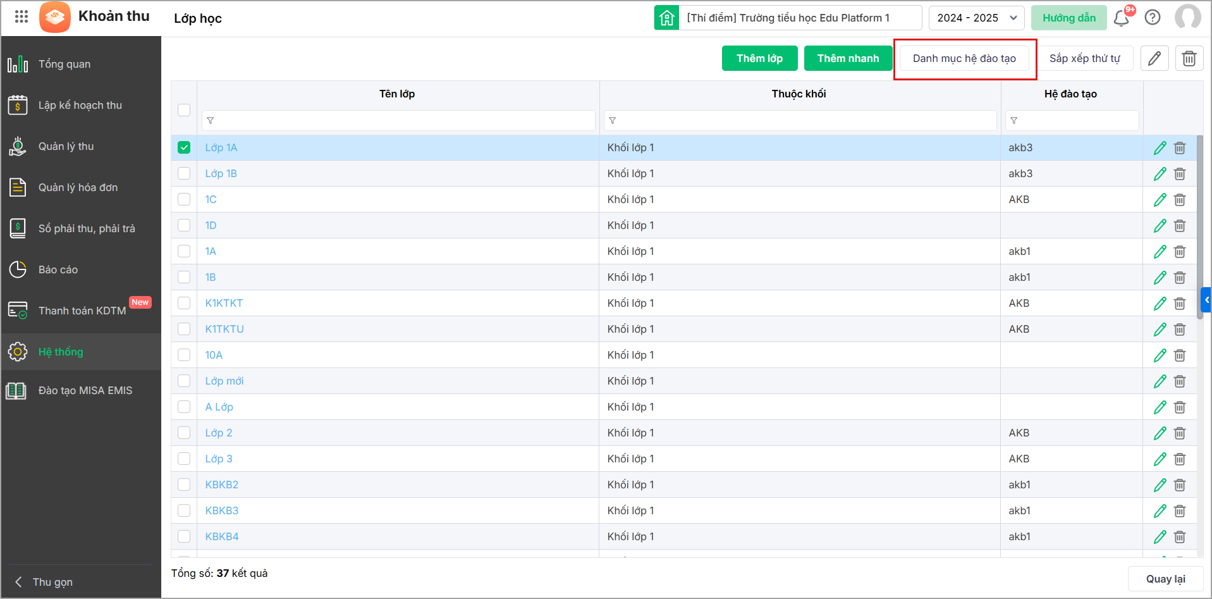Open Sổ phải thu, phải trả
Viewport: 1212px width, 599px height.
[x=81, y=228]
